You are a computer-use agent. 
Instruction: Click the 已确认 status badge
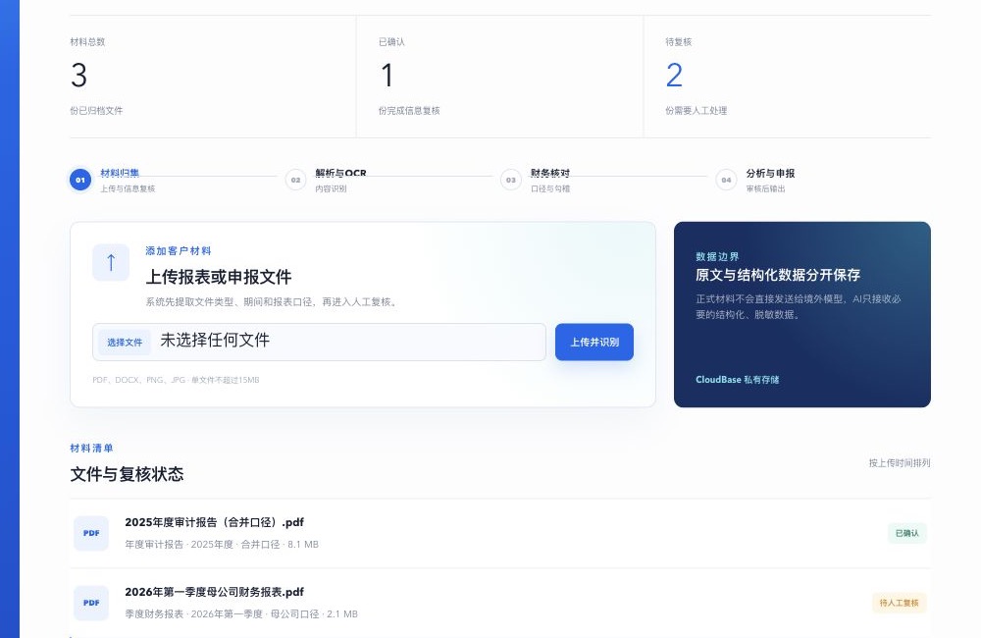coord(907,533)
